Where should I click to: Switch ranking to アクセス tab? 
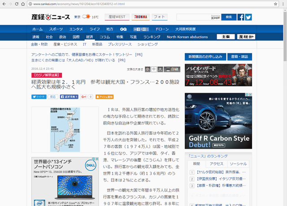point(217,164)
